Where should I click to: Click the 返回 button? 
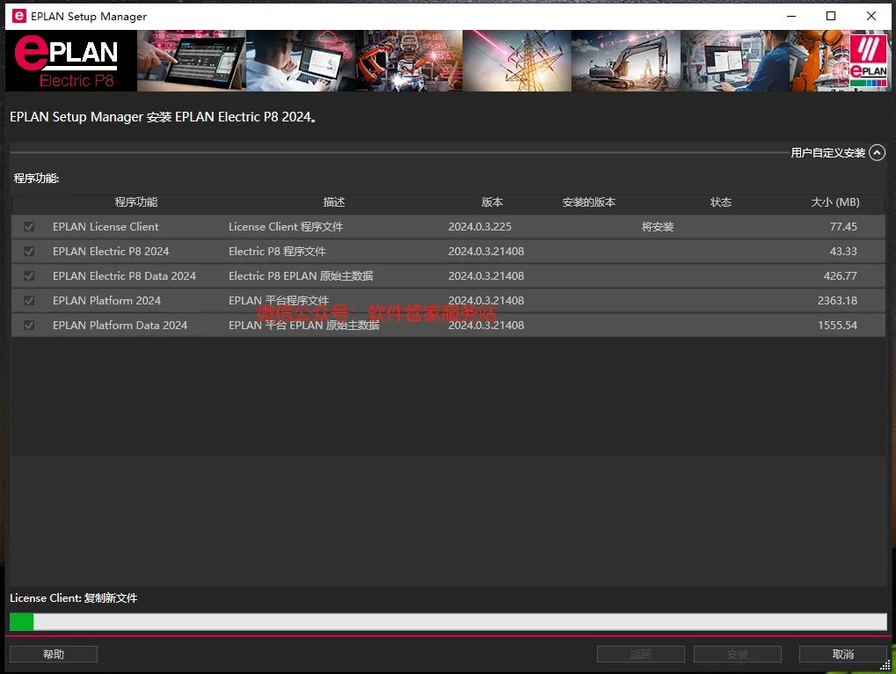tap(641, 654)
